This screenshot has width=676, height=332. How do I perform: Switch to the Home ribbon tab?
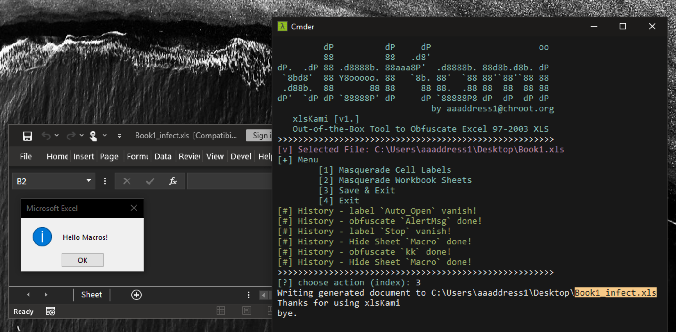(57, 156)
